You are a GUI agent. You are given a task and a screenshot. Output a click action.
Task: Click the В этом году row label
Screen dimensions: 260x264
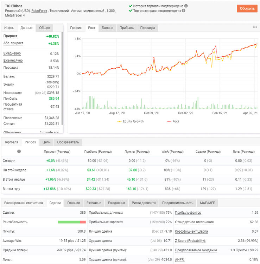(11, 189)
